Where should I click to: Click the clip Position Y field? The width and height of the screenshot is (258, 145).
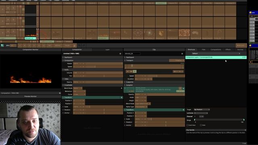click(x=141, y=116)
